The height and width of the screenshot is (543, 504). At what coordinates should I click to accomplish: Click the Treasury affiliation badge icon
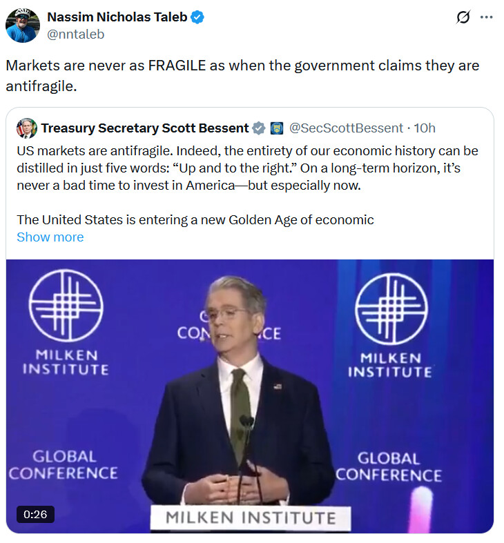(x=277, y=128)
